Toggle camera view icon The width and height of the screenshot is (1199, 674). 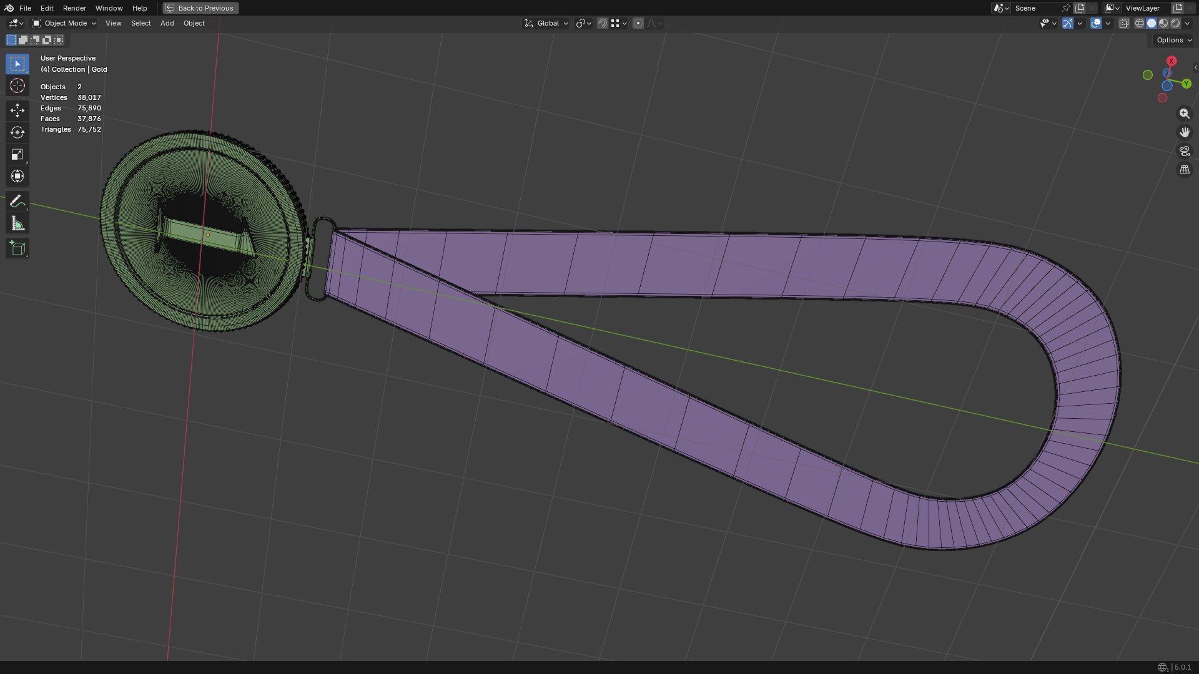[x=1184, y=151]
